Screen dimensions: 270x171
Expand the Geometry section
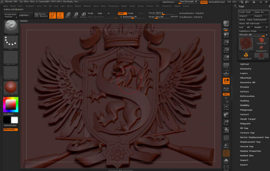pyautogui.click(x=246, y=69)
